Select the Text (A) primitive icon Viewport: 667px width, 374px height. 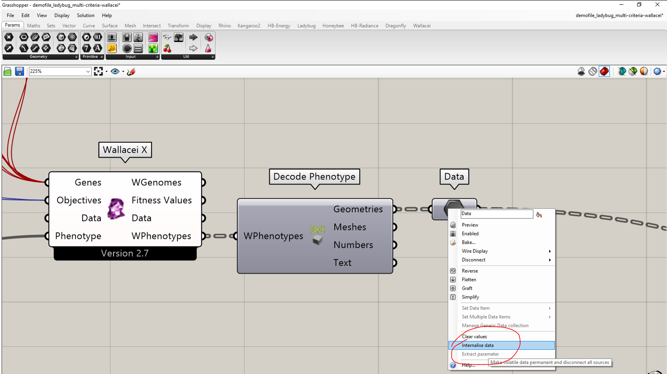tap(97, 48)
